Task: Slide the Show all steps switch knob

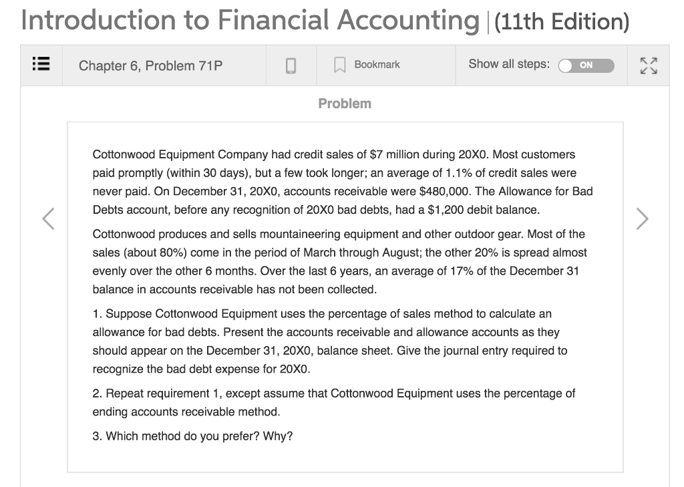Action: pos(566,65)
